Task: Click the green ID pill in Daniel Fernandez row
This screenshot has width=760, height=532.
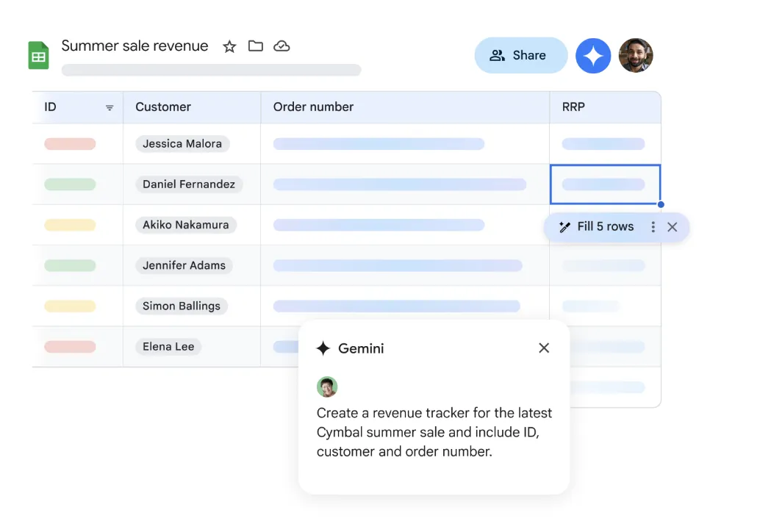Action: click(x=70, y=184)
